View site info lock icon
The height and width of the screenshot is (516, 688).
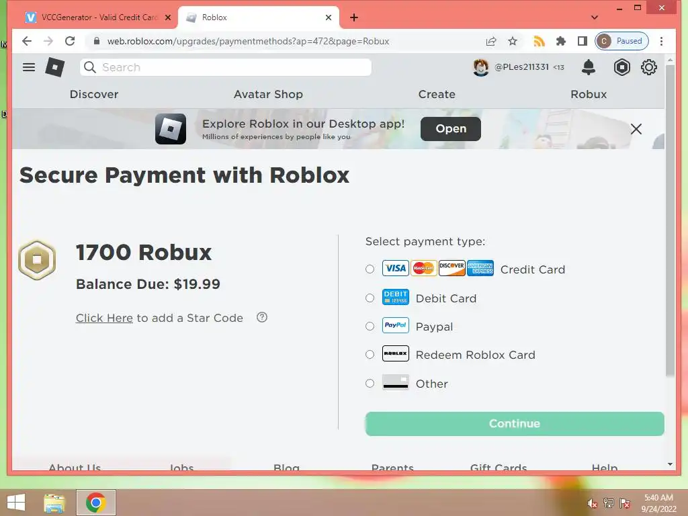[x=97, y=41]
